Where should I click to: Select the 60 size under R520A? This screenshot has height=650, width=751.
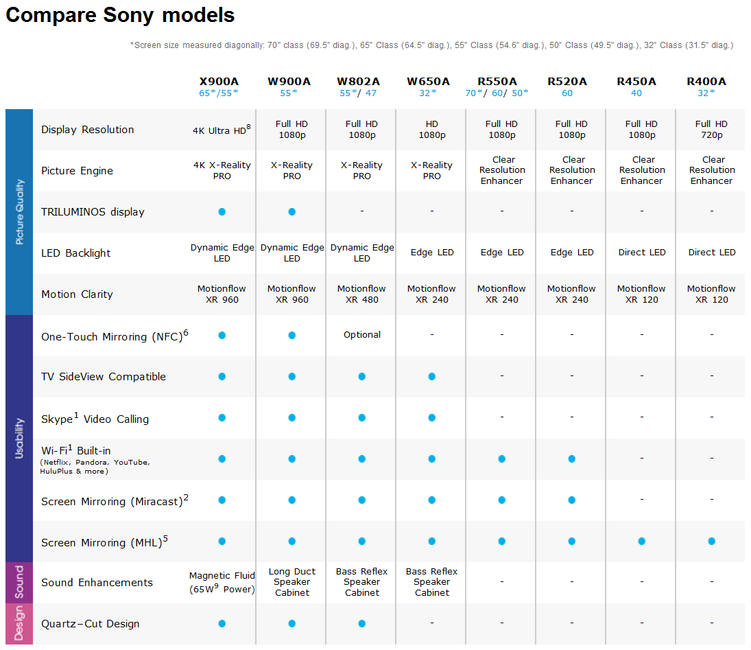tap(567, 93)
